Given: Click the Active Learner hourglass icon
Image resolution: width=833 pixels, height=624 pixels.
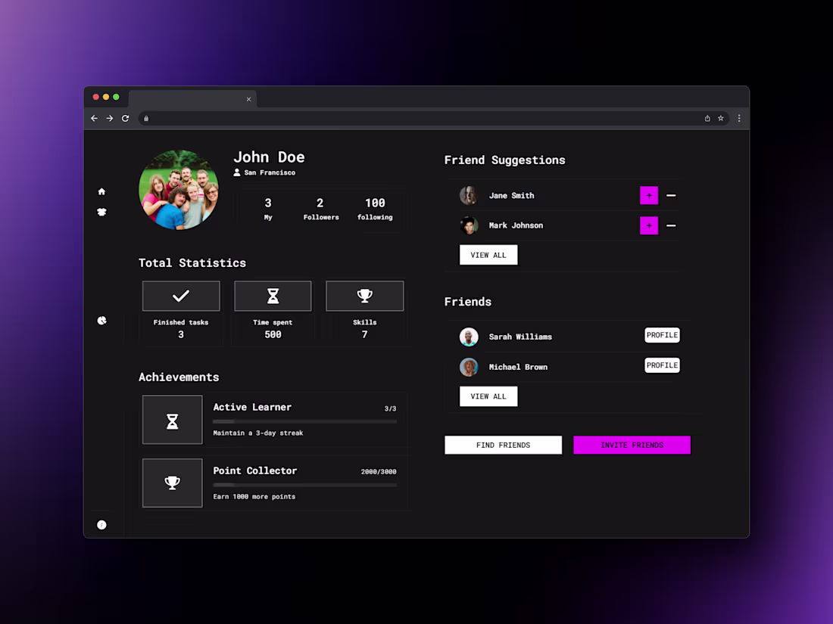Looking at the screenshot, I should coord(172,419).
